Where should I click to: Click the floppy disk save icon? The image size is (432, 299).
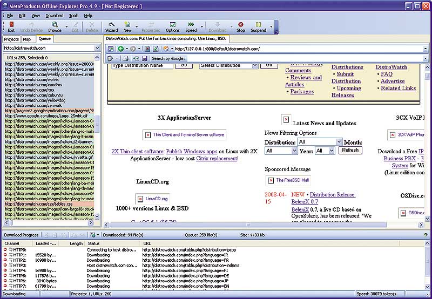[145, 58]
